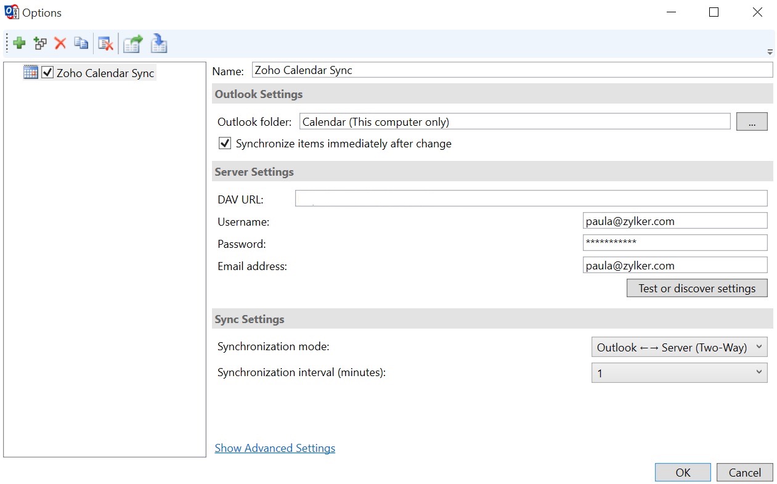The image size is (777, 484).
Task: Click inside the DAV URL field
Action: [x=530, y=198]
